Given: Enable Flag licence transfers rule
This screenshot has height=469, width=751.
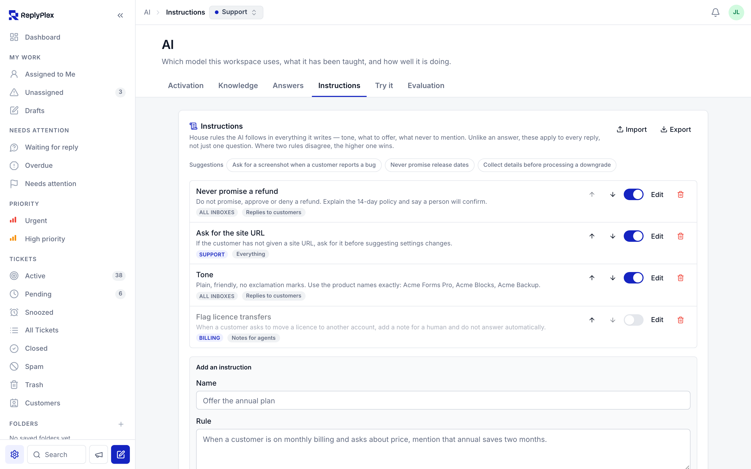Looking at the screenshot, I should tap(633, 320).
